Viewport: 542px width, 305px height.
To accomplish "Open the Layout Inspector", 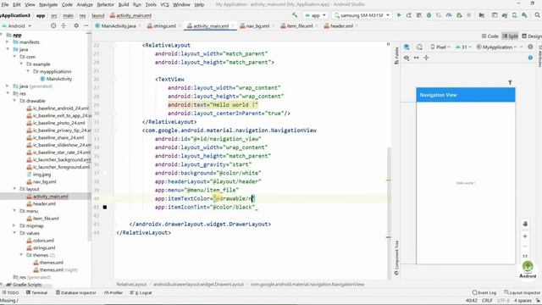I will click(522, 292).
